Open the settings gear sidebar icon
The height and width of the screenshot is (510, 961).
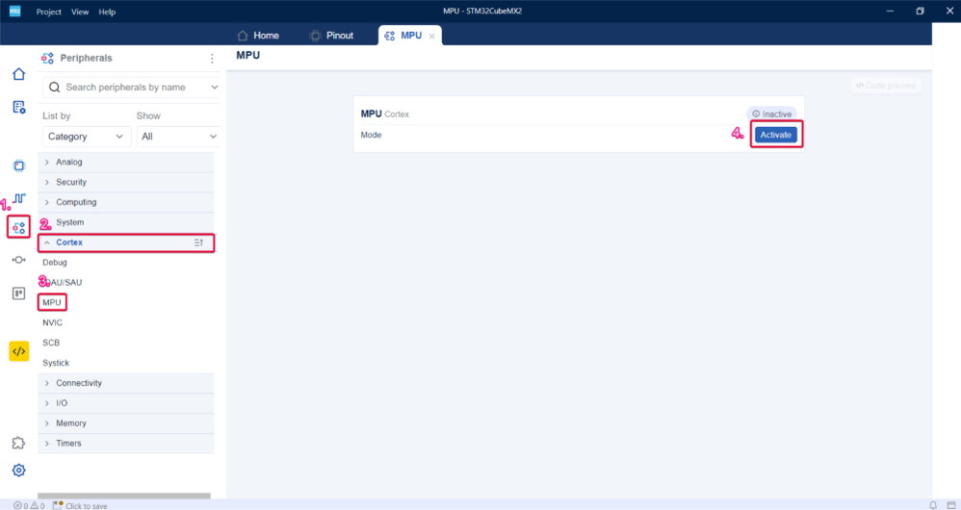coord(19,471)
